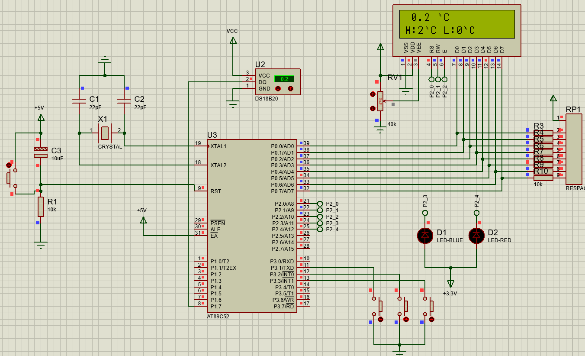Click the P3.7/RD pin name on U3
This screenshot has height=356, width=585.
(x=284, y=307)
